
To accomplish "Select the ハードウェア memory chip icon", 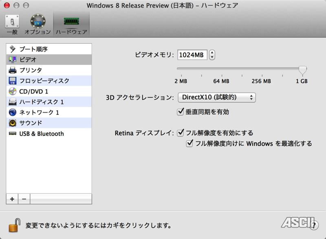I will (71, 22).
